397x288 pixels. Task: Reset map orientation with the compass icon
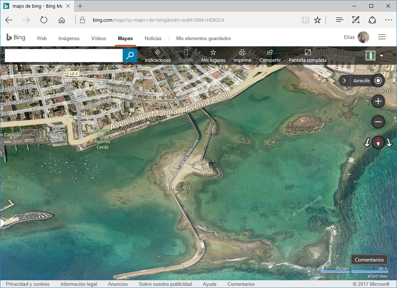click(x=378, y=142)
